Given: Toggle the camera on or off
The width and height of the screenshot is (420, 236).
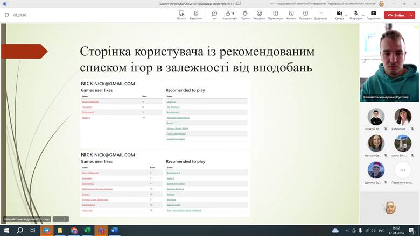Looking at the screenshot, I should pos(339,15).
